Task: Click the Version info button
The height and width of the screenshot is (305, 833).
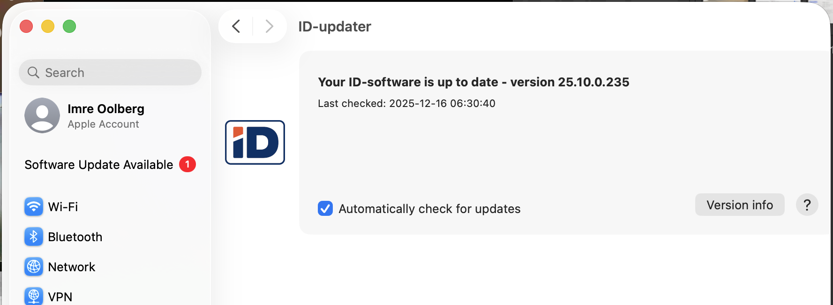Action: point(739,205)
